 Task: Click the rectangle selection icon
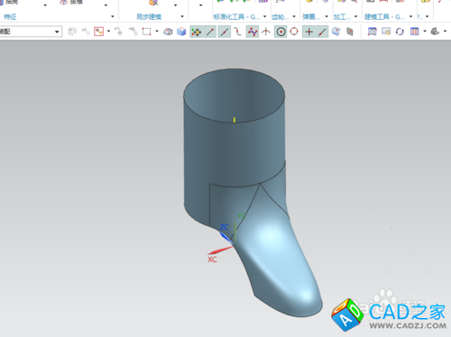146,32
